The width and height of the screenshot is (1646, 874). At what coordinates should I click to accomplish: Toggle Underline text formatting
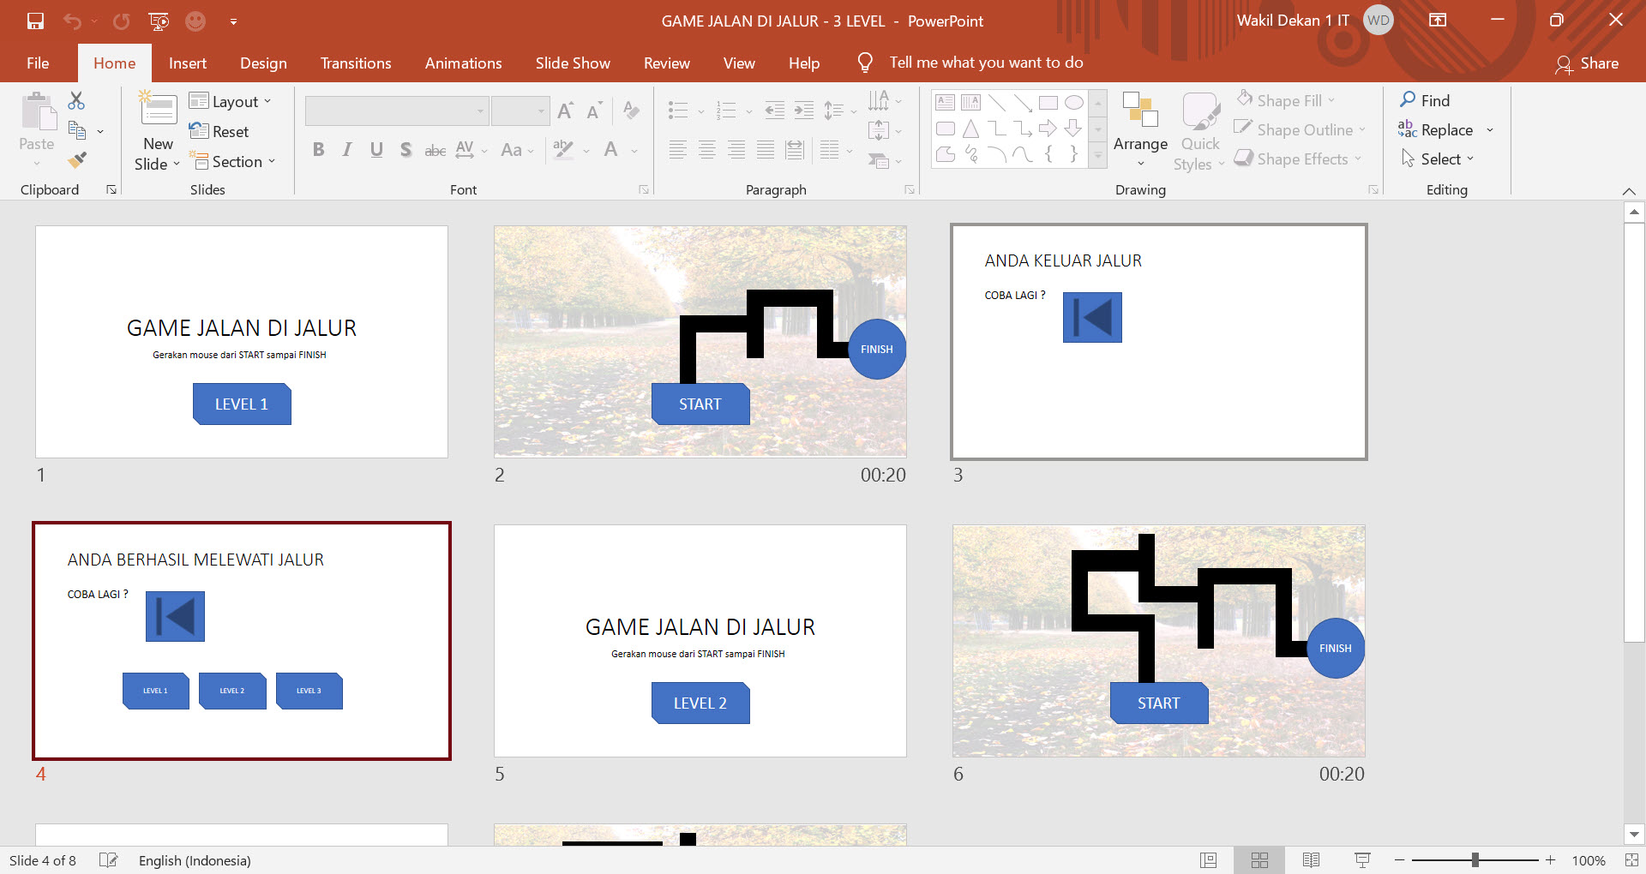point(376,150)
